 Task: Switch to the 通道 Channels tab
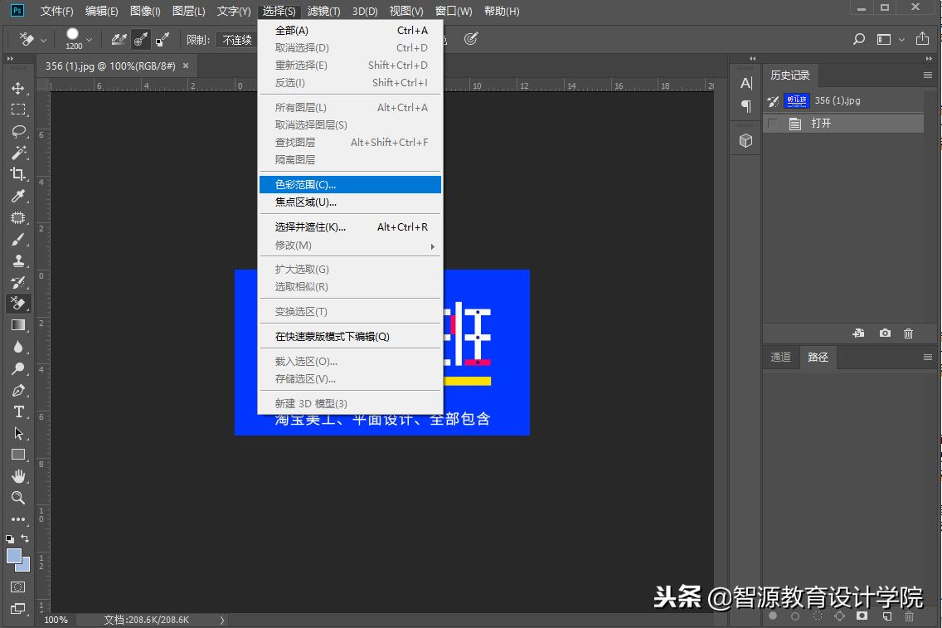point(780,357)
